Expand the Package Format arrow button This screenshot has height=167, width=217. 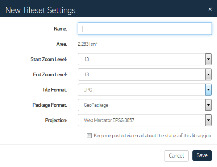(208, 105)
